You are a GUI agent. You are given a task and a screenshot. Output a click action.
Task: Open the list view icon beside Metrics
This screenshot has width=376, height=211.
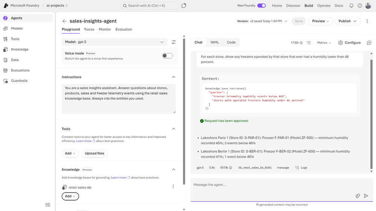pyautogui.click(x=309, y=43)
